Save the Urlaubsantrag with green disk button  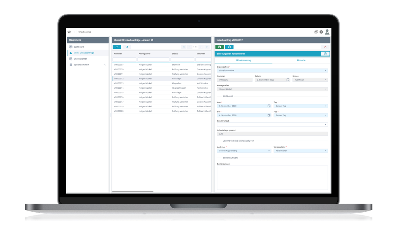[219, 47]
